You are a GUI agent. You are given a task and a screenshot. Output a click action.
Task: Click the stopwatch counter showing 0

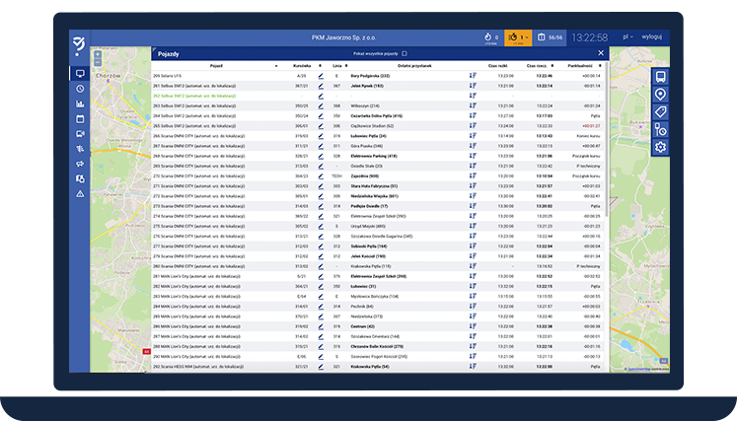(491, 37)
